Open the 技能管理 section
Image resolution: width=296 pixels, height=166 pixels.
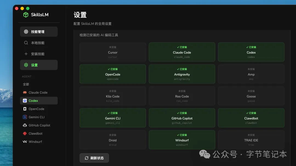39,32
